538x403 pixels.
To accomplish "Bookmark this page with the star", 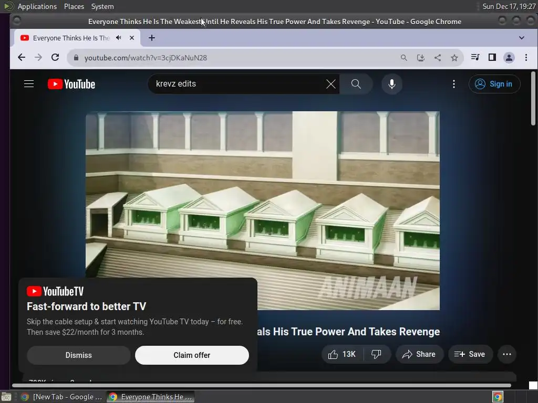I will click(454, 58).
